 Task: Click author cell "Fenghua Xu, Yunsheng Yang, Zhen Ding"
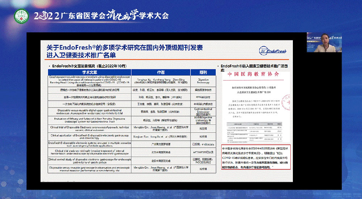click(161, 81)
